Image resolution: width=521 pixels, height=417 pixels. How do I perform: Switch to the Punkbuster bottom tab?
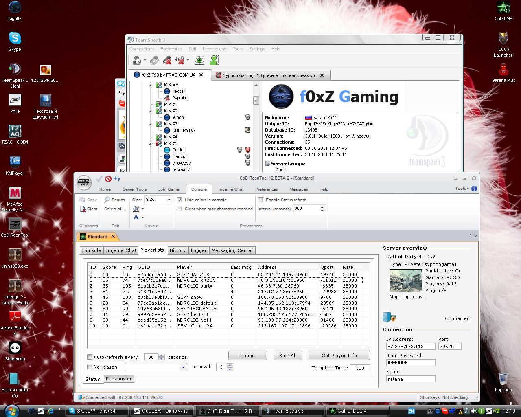118,379
